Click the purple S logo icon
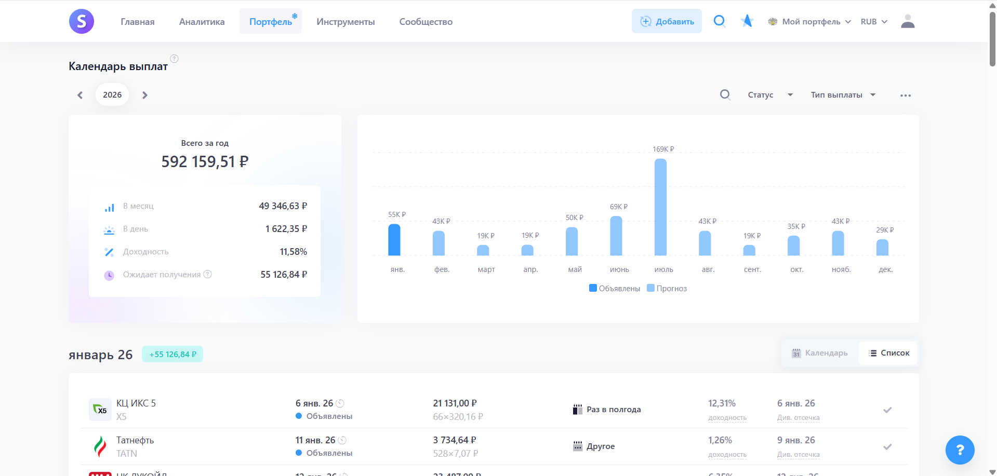 point(82,21)
